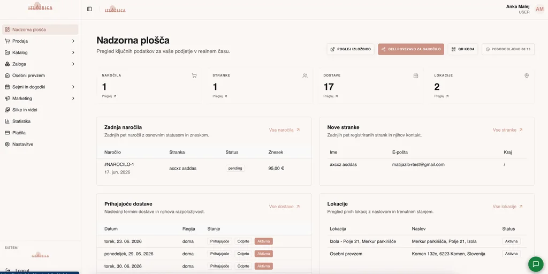Viewport: 548px width, 274px height.
Task: Click the AM user avatar
Action: (539, 9)
